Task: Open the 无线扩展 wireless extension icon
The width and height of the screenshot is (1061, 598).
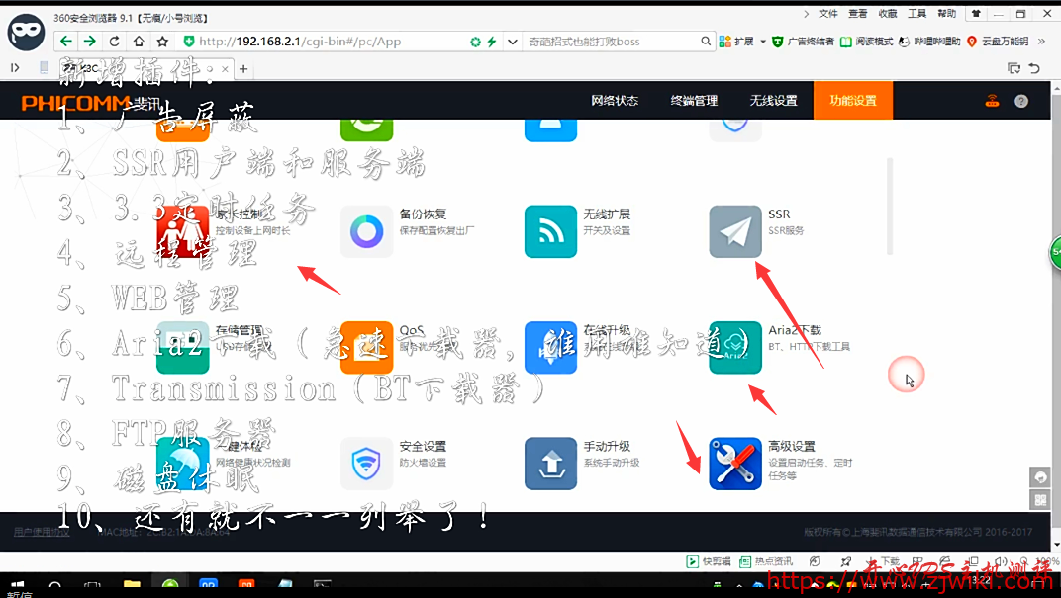Action: 551,231
